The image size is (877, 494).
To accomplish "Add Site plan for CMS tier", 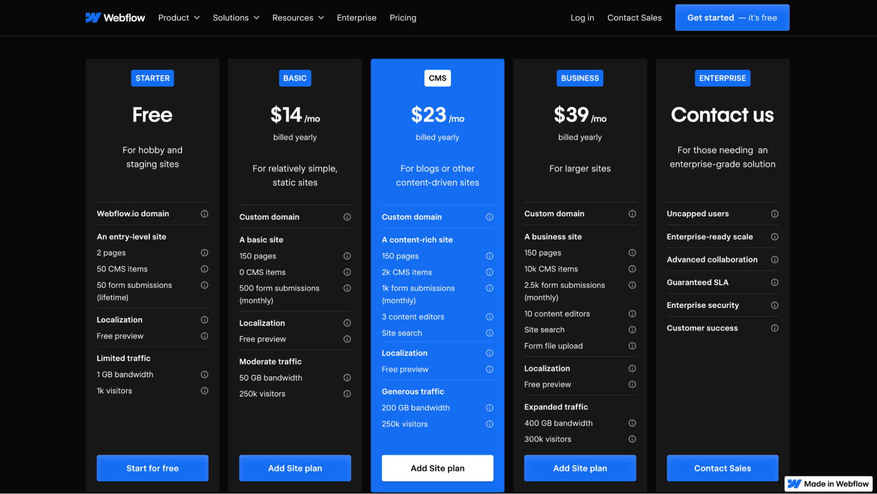I will tap(437, 468).
